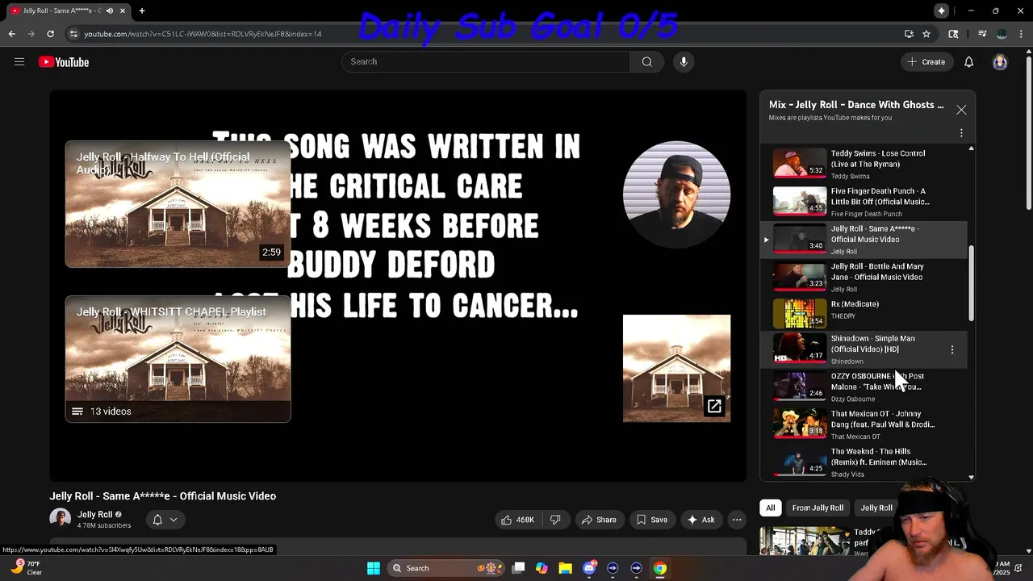Mute the tab via speaker icon
Screen dimensions: 1033x581
click(110, 10)
